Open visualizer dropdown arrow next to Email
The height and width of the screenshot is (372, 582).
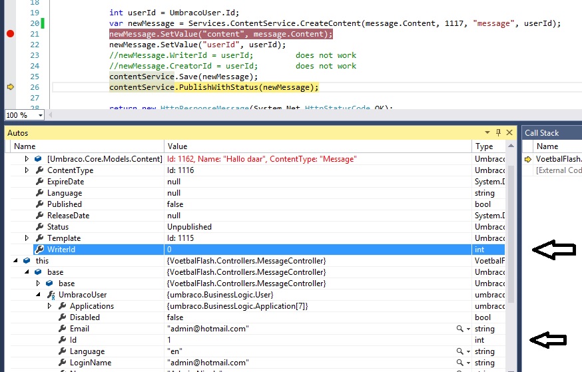[468, 329]
